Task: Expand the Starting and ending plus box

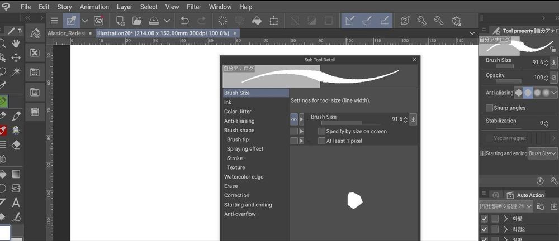Action: click(483, 153)
